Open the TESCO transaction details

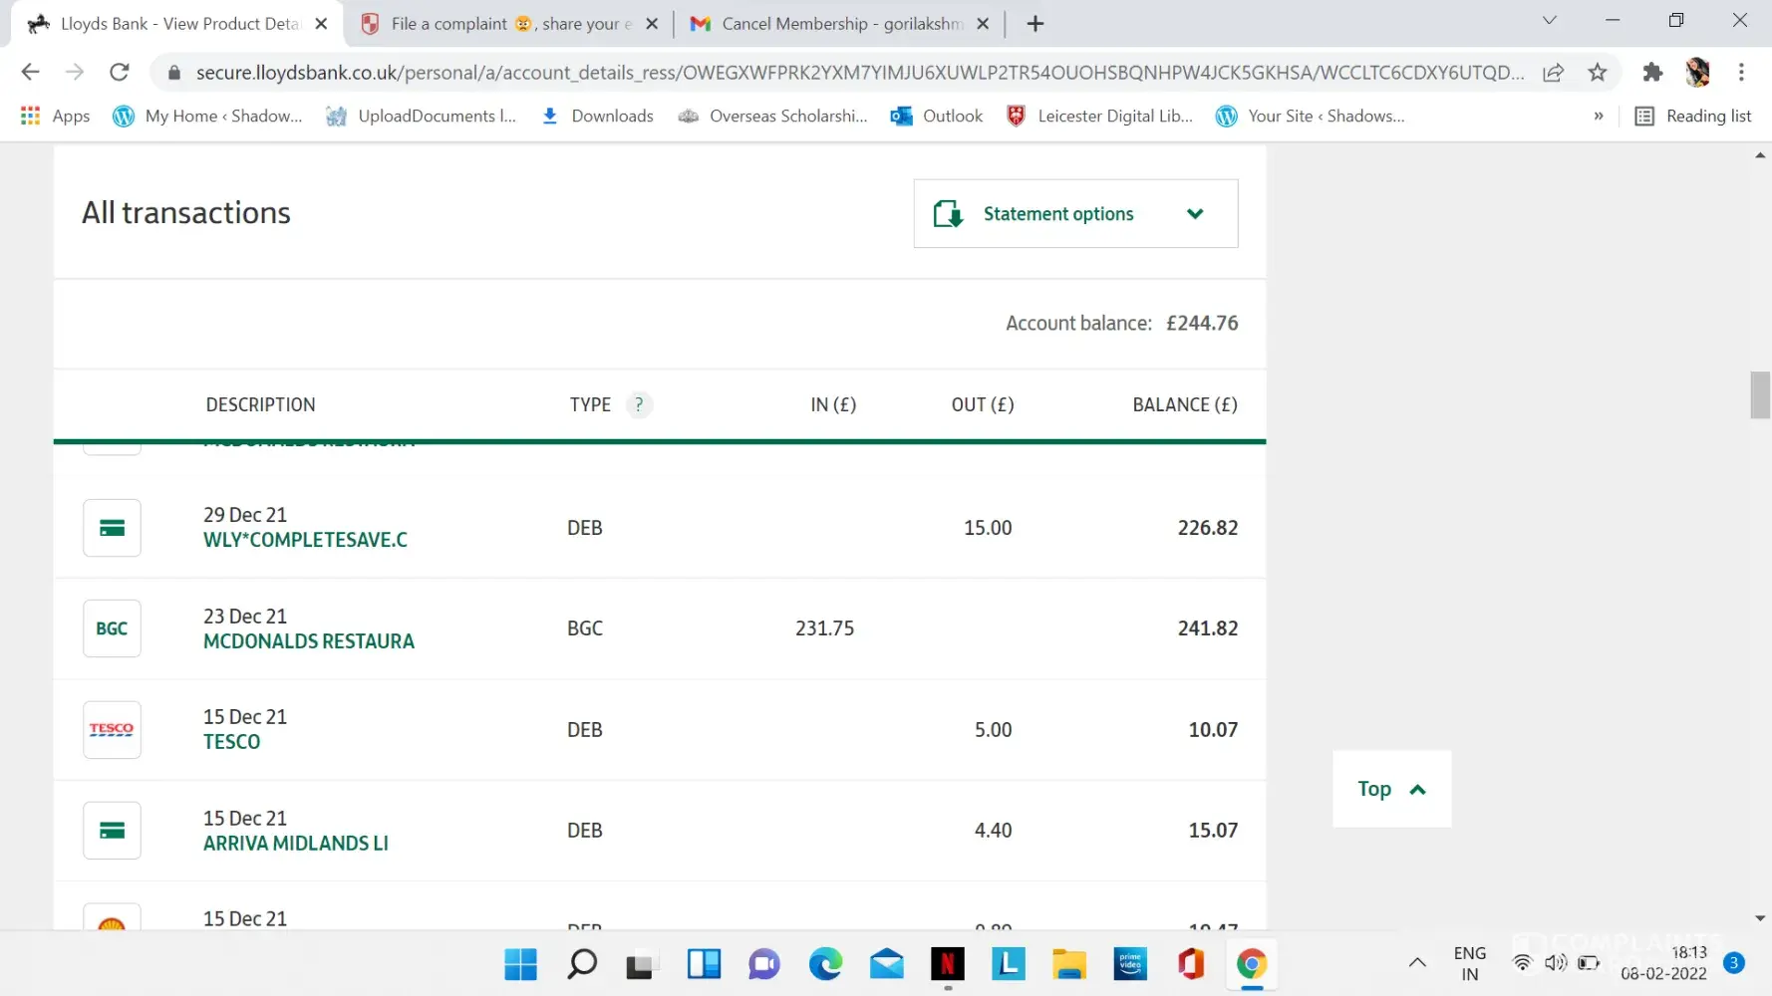tap(231, 742)
